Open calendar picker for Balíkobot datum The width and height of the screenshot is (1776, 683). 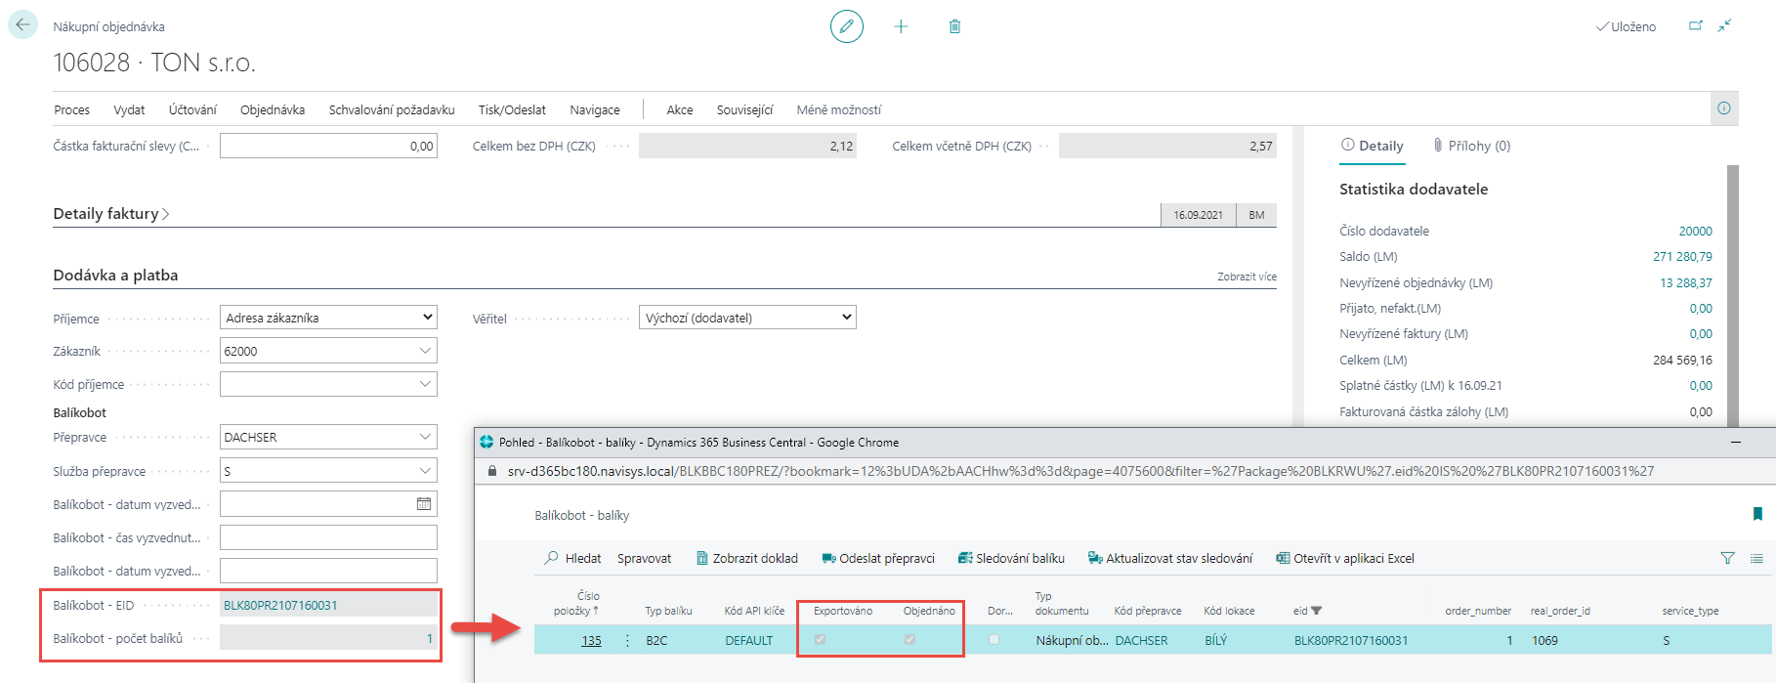coord(424,504)
